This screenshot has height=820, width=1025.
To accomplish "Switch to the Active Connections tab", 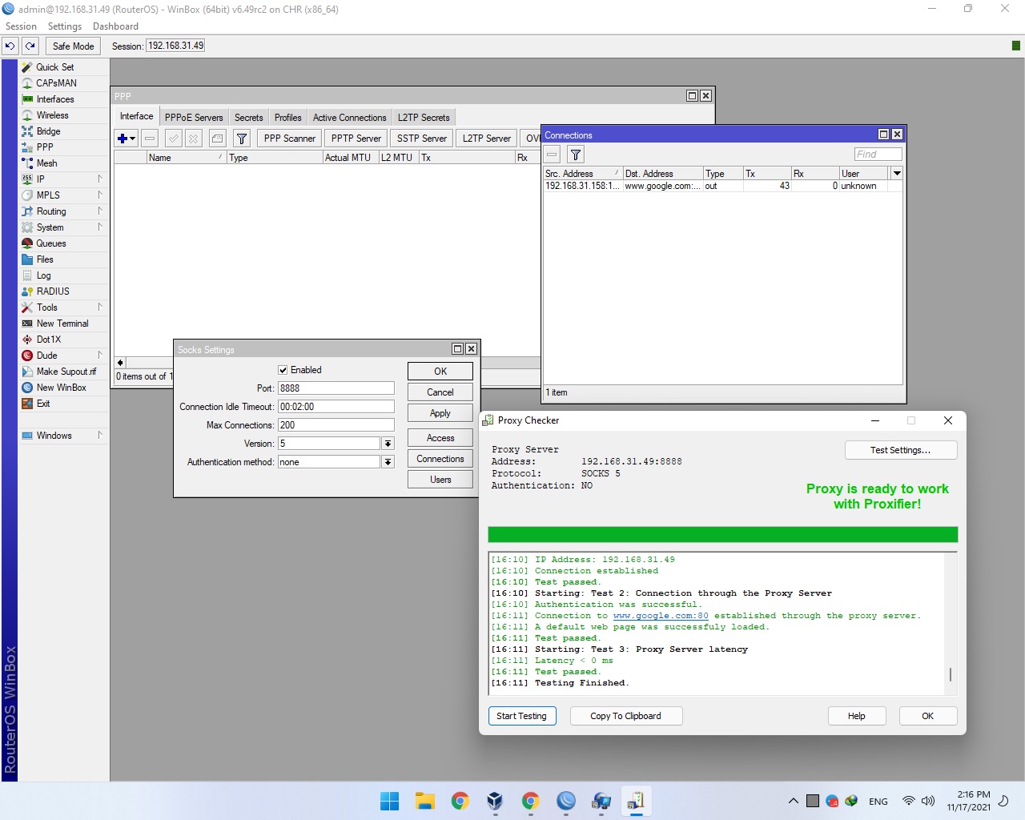I will coord(349,118).
